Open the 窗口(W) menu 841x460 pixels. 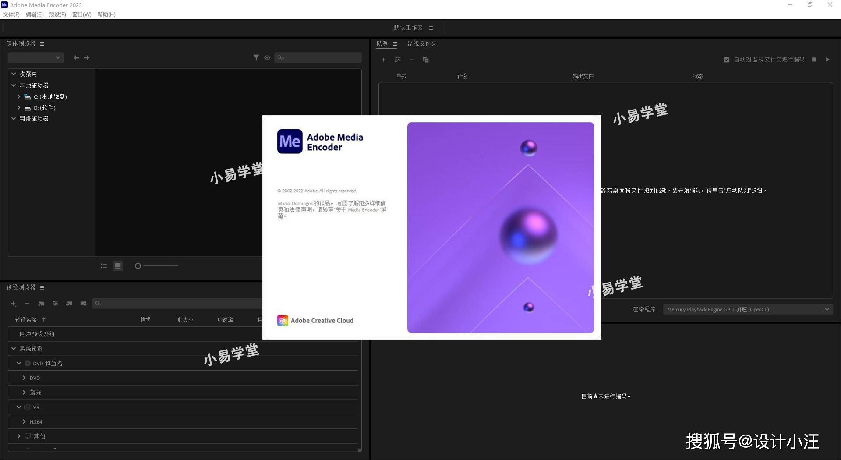point(82,14)
